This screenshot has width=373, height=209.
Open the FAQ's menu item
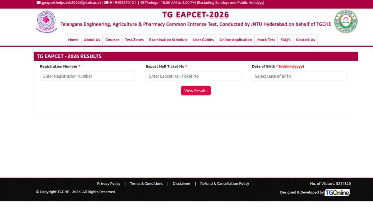pos(285,40)
